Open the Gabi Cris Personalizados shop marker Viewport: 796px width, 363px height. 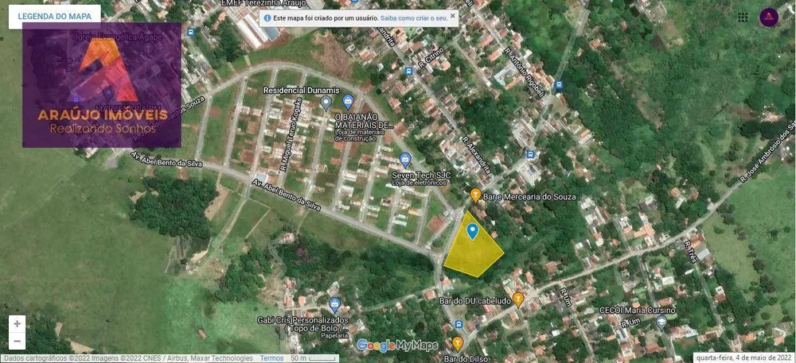[334, 305]
